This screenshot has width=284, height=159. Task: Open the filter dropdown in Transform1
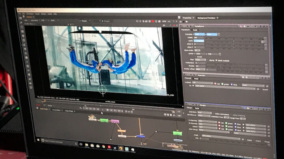point(200,60)
